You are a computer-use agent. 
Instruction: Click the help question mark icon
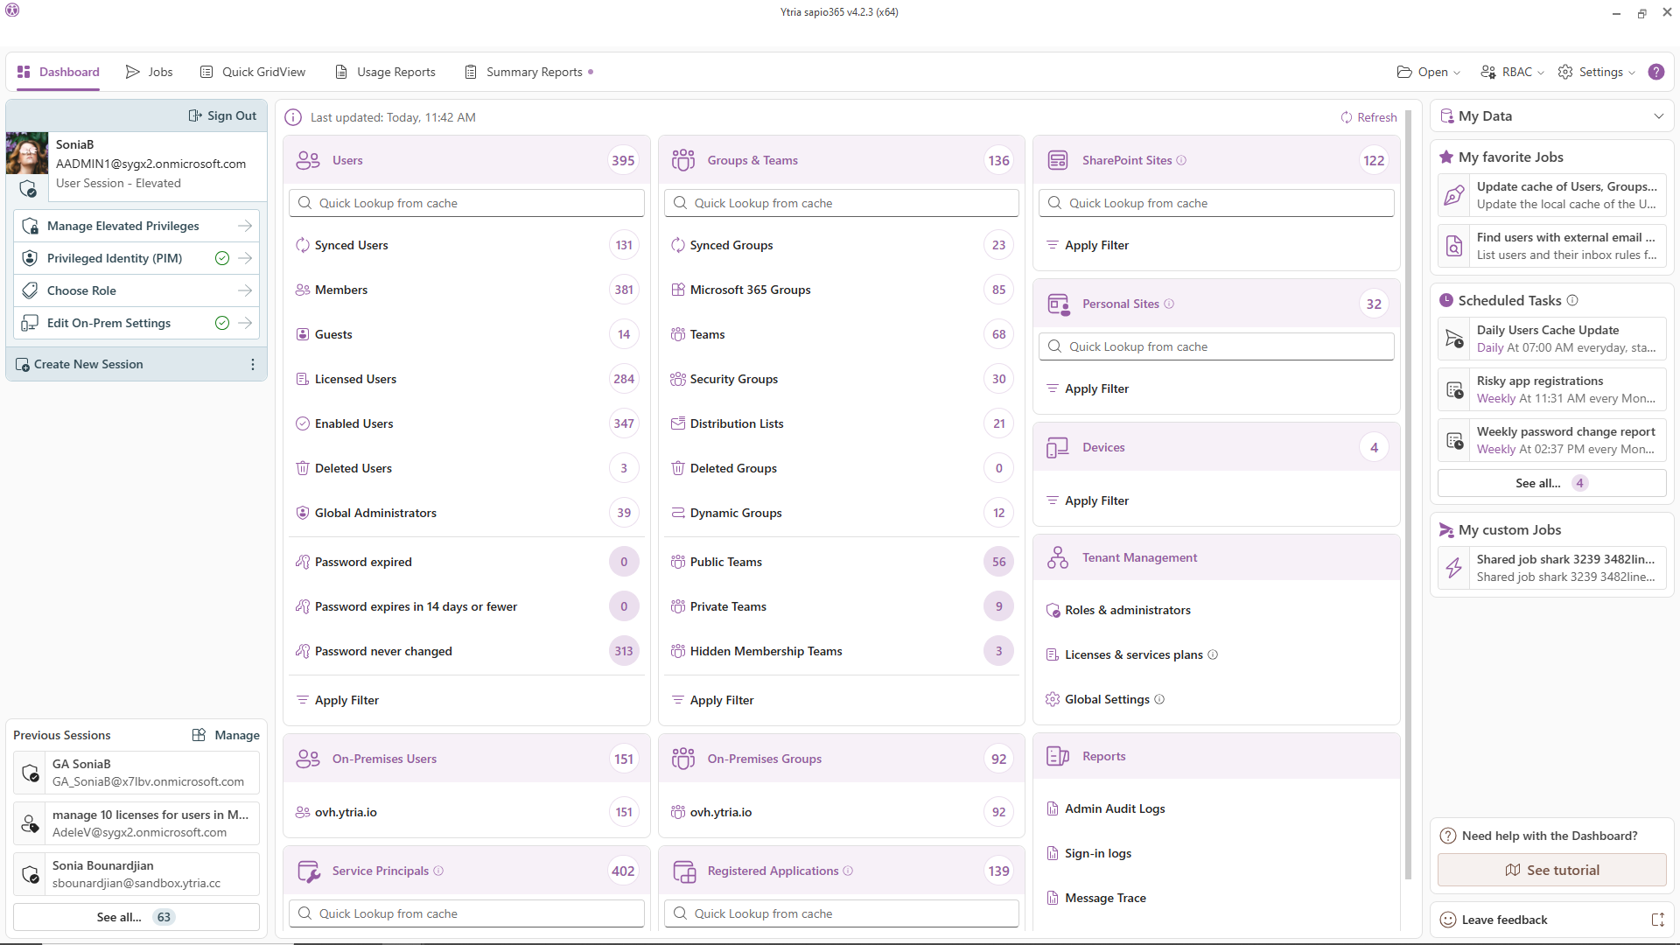1655,72
